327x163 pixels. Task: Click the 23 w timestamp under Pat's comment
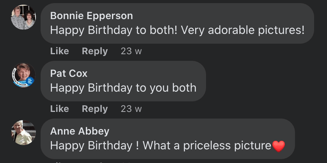coord(131,109)
